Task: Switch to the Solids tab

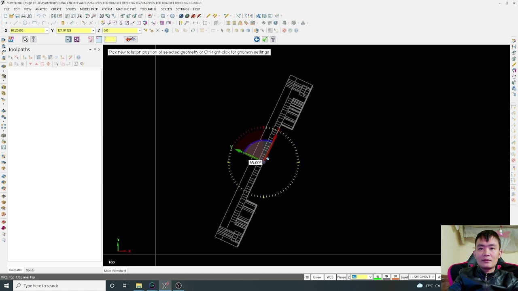Action: pos(30,270)
